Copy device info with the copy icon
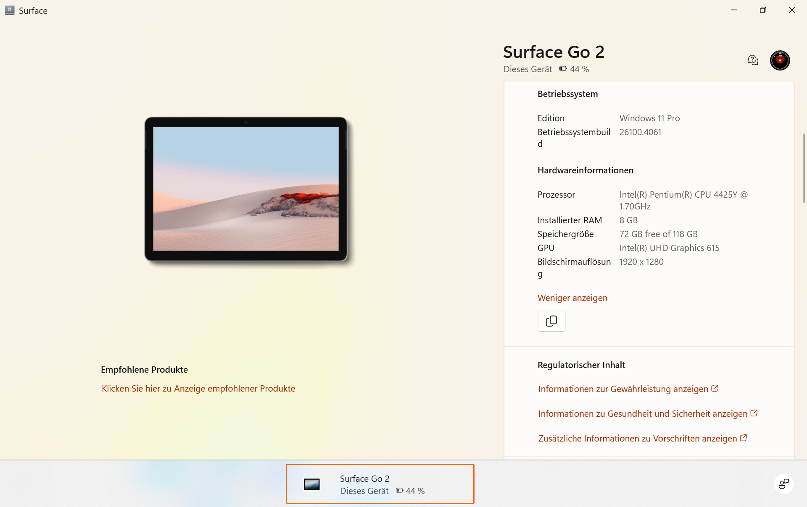807x507 pixels. pos(551,321)
